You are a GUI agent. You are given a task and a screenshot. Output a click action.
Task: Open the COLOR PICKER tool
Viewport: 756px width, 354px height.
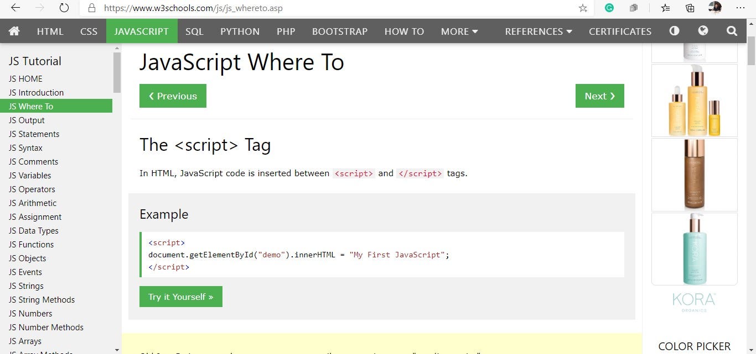(x=694, y=346)
